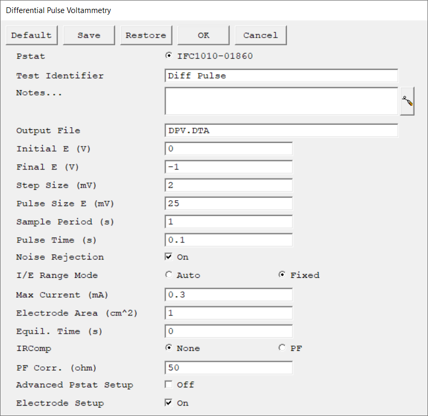The width and height of the screenshot is (428, 416).
Task: Select the IFC1010-01860 Pstat radio button
Action: pos(169,56)
